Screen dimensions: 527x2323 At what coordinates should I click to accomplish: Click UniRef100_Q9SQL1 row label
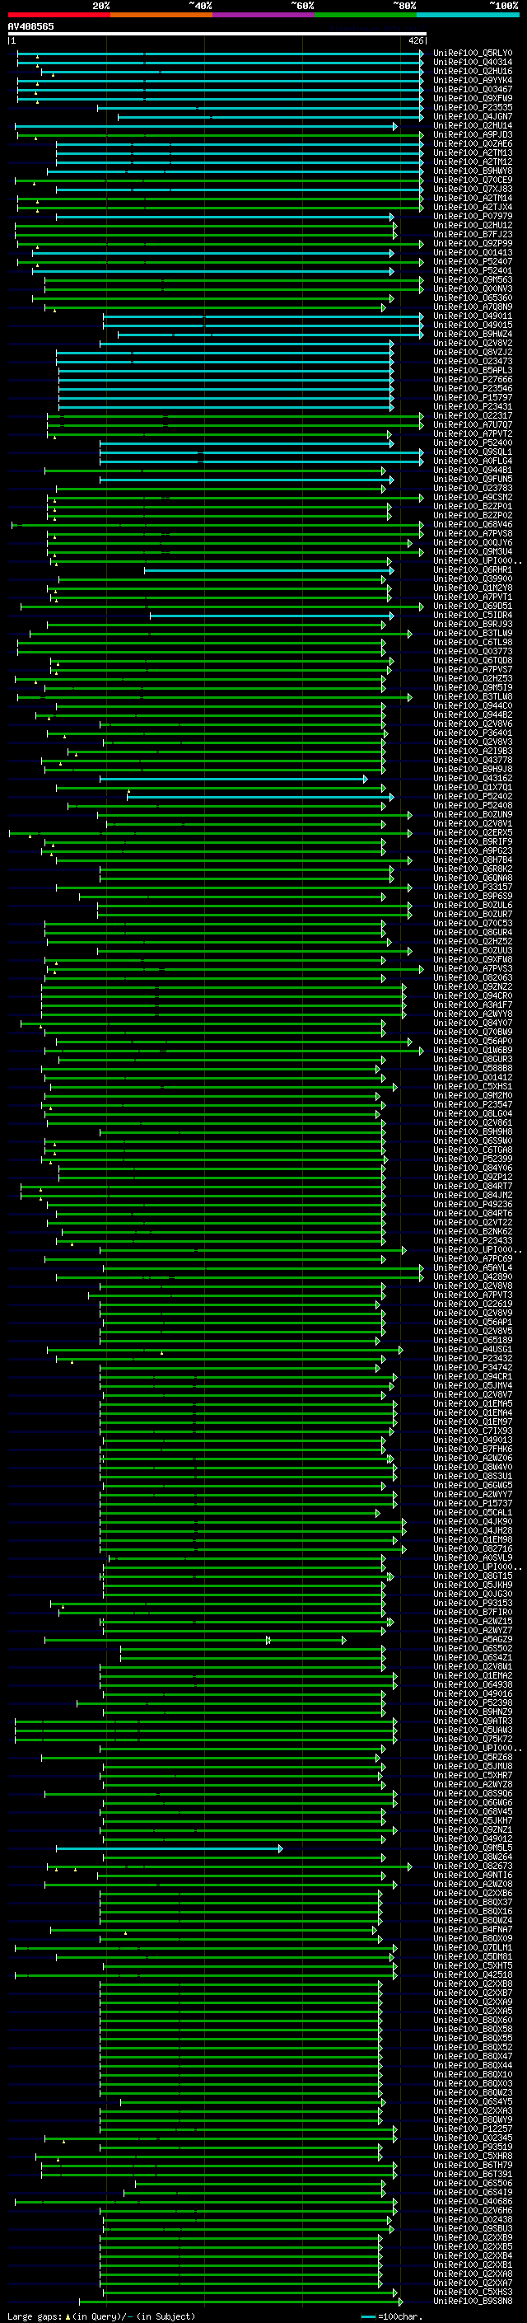click(x=472, y=452)
